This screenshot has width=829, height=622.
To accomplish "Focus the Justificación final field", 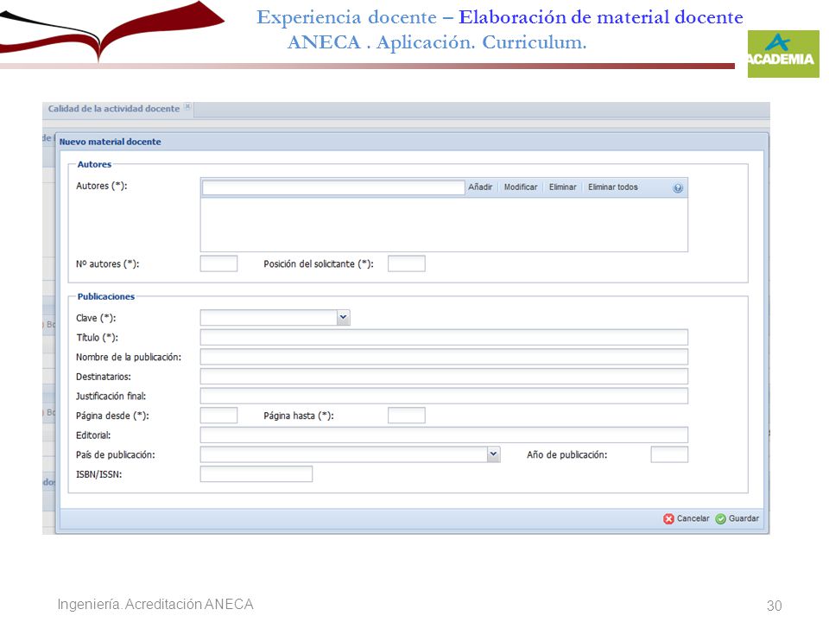I will click(444, 396).
